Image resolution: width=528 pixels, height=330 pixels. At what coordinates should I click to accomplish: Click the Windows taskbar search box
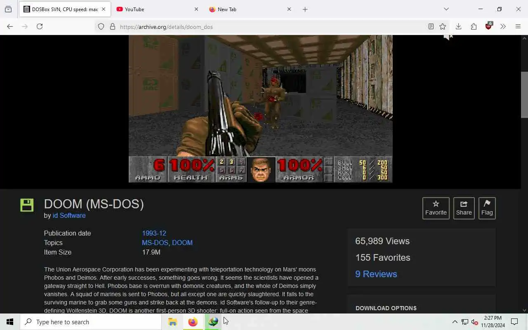[91, 322]
